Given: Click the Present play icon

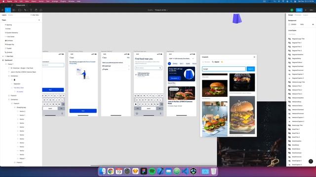Looking at the screenshot, I should point(306,10).
